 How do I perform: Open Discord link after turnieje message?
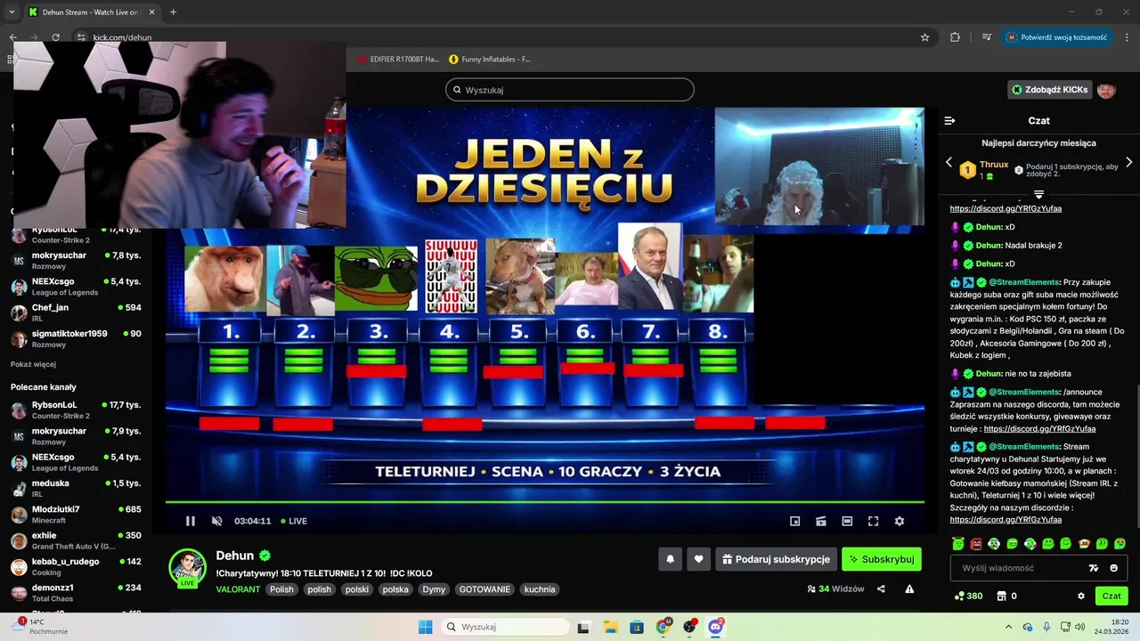1039,428
